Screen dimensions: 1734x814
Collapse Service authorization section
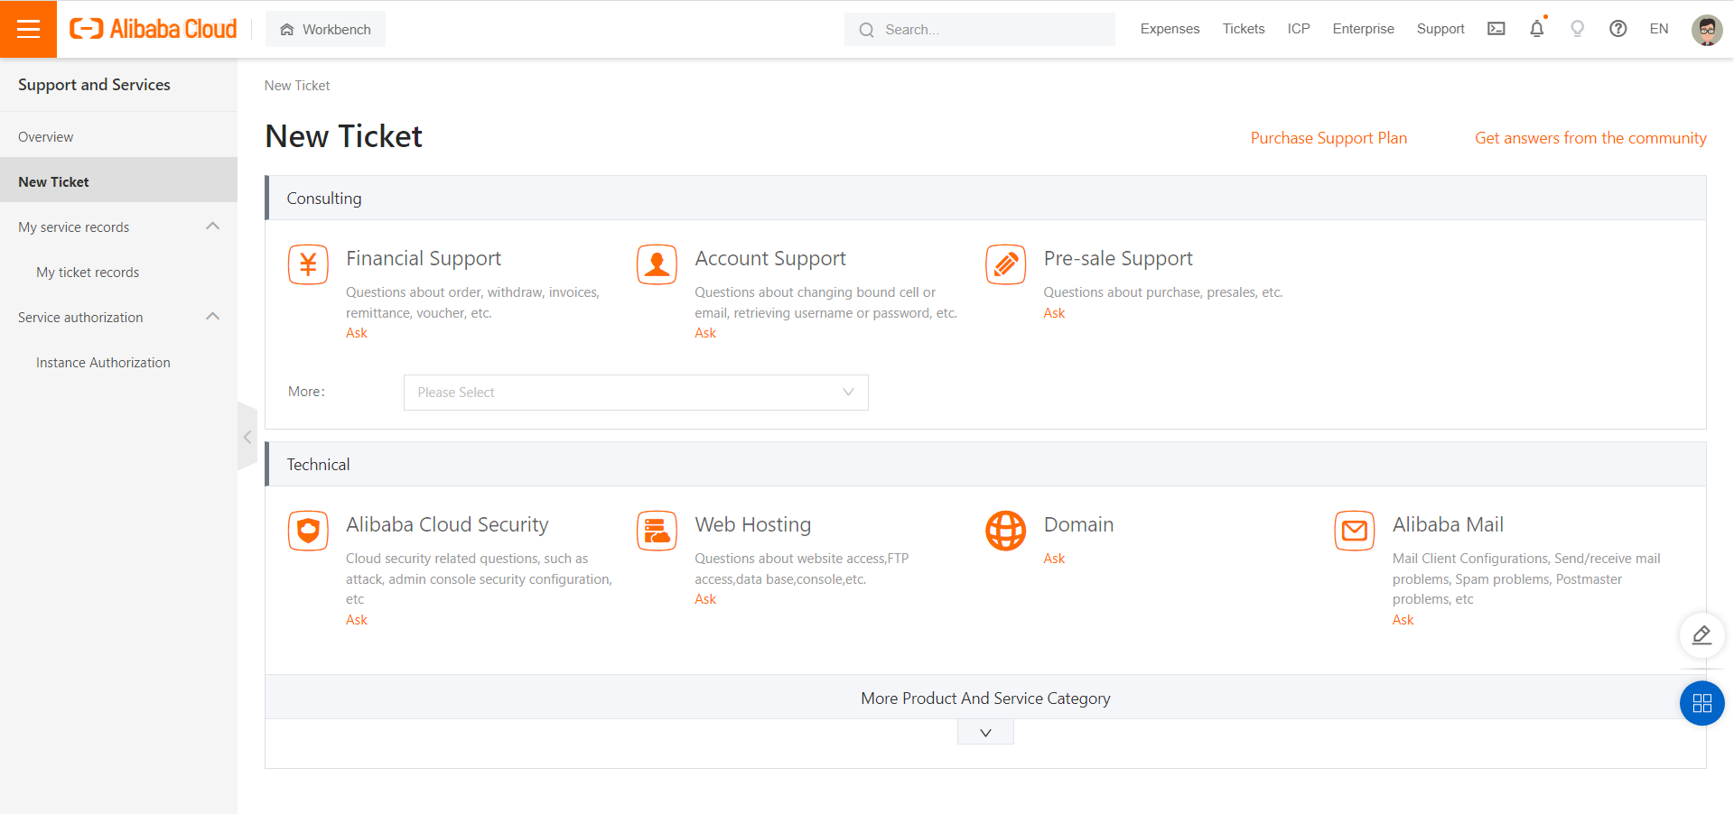pyautogui.click(x=213, y=317)
